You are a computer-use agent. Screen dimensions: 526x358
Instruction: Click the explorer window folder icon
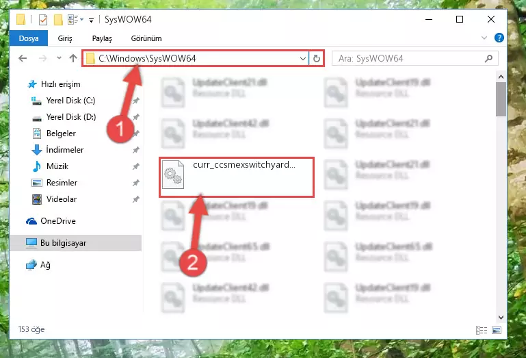click(x=21, y=19)
